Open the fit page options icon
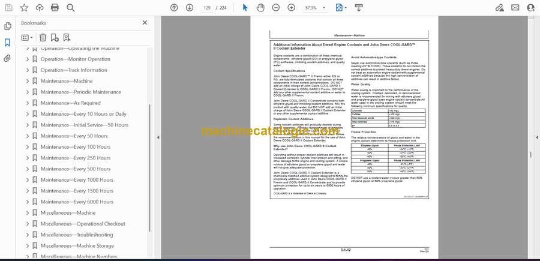Image resolution: width=540 pixels, height=261 pixels. (x=339, y=8)
